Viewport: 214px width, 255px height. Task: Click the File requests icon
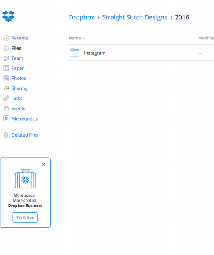coord(6,118)
